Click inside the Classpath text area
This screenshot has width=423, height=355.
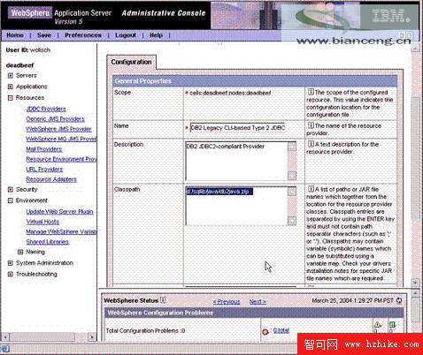coord(236,206)
